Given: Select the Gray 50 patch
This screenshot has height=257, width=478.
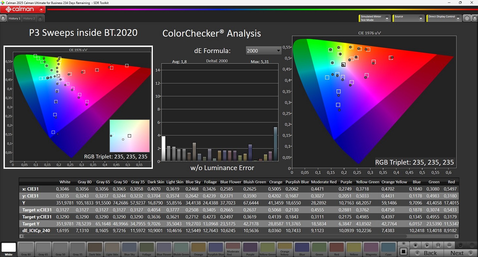Looking at the screenshot, I should [60, 249].
